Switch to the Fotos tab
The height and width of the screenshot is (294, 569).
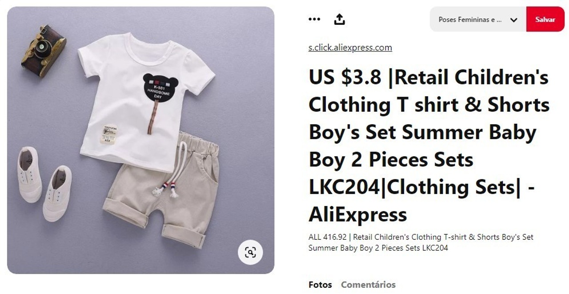tap(320, 285)
